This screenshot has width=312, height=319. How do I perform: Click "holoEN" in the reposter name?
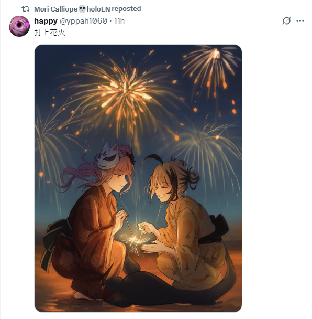(x=98, y=9)
